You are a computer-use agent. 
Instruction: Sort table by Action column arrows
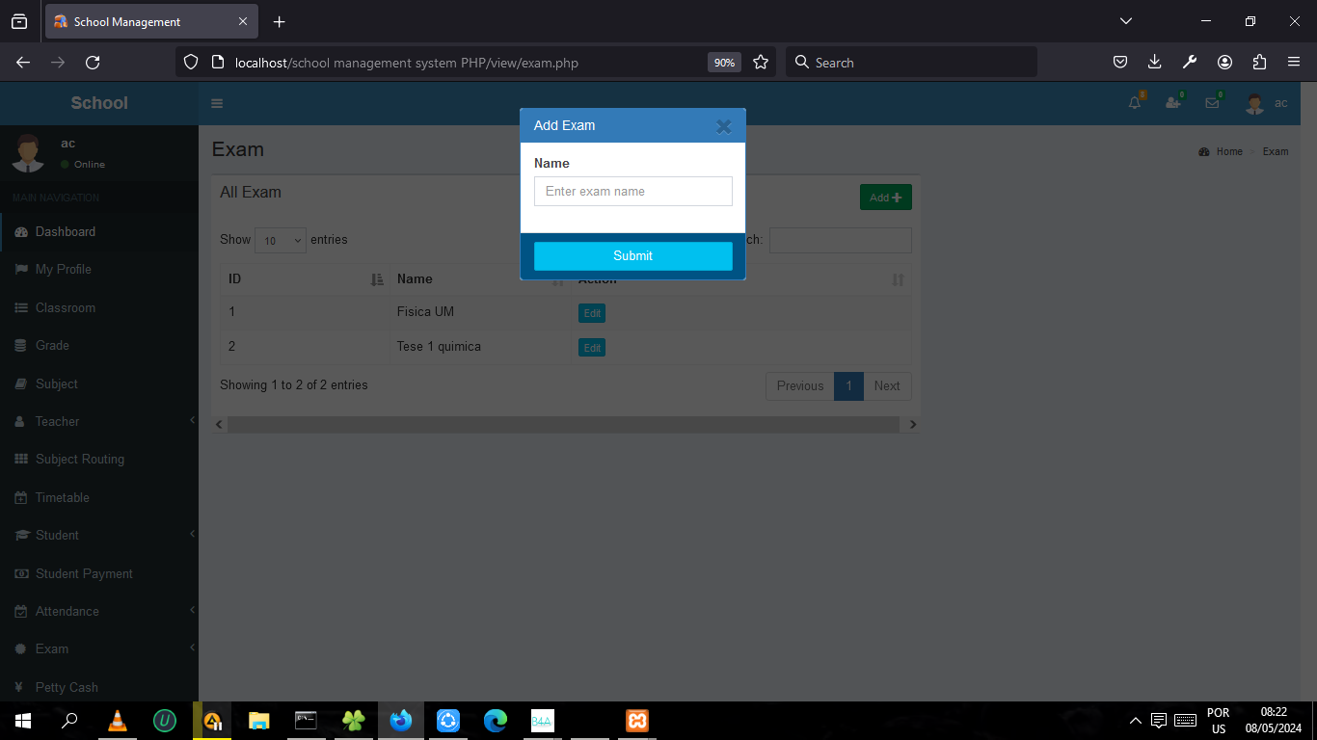click(x=898, y=279)
